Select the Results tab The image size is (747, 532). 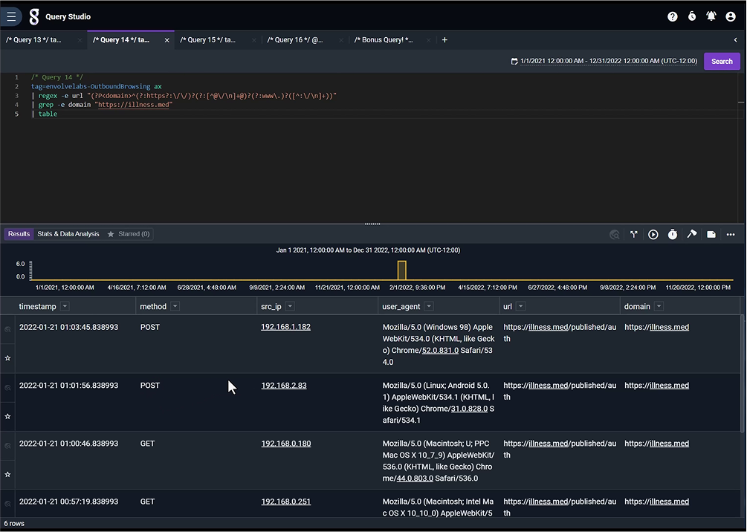(19, 234)
